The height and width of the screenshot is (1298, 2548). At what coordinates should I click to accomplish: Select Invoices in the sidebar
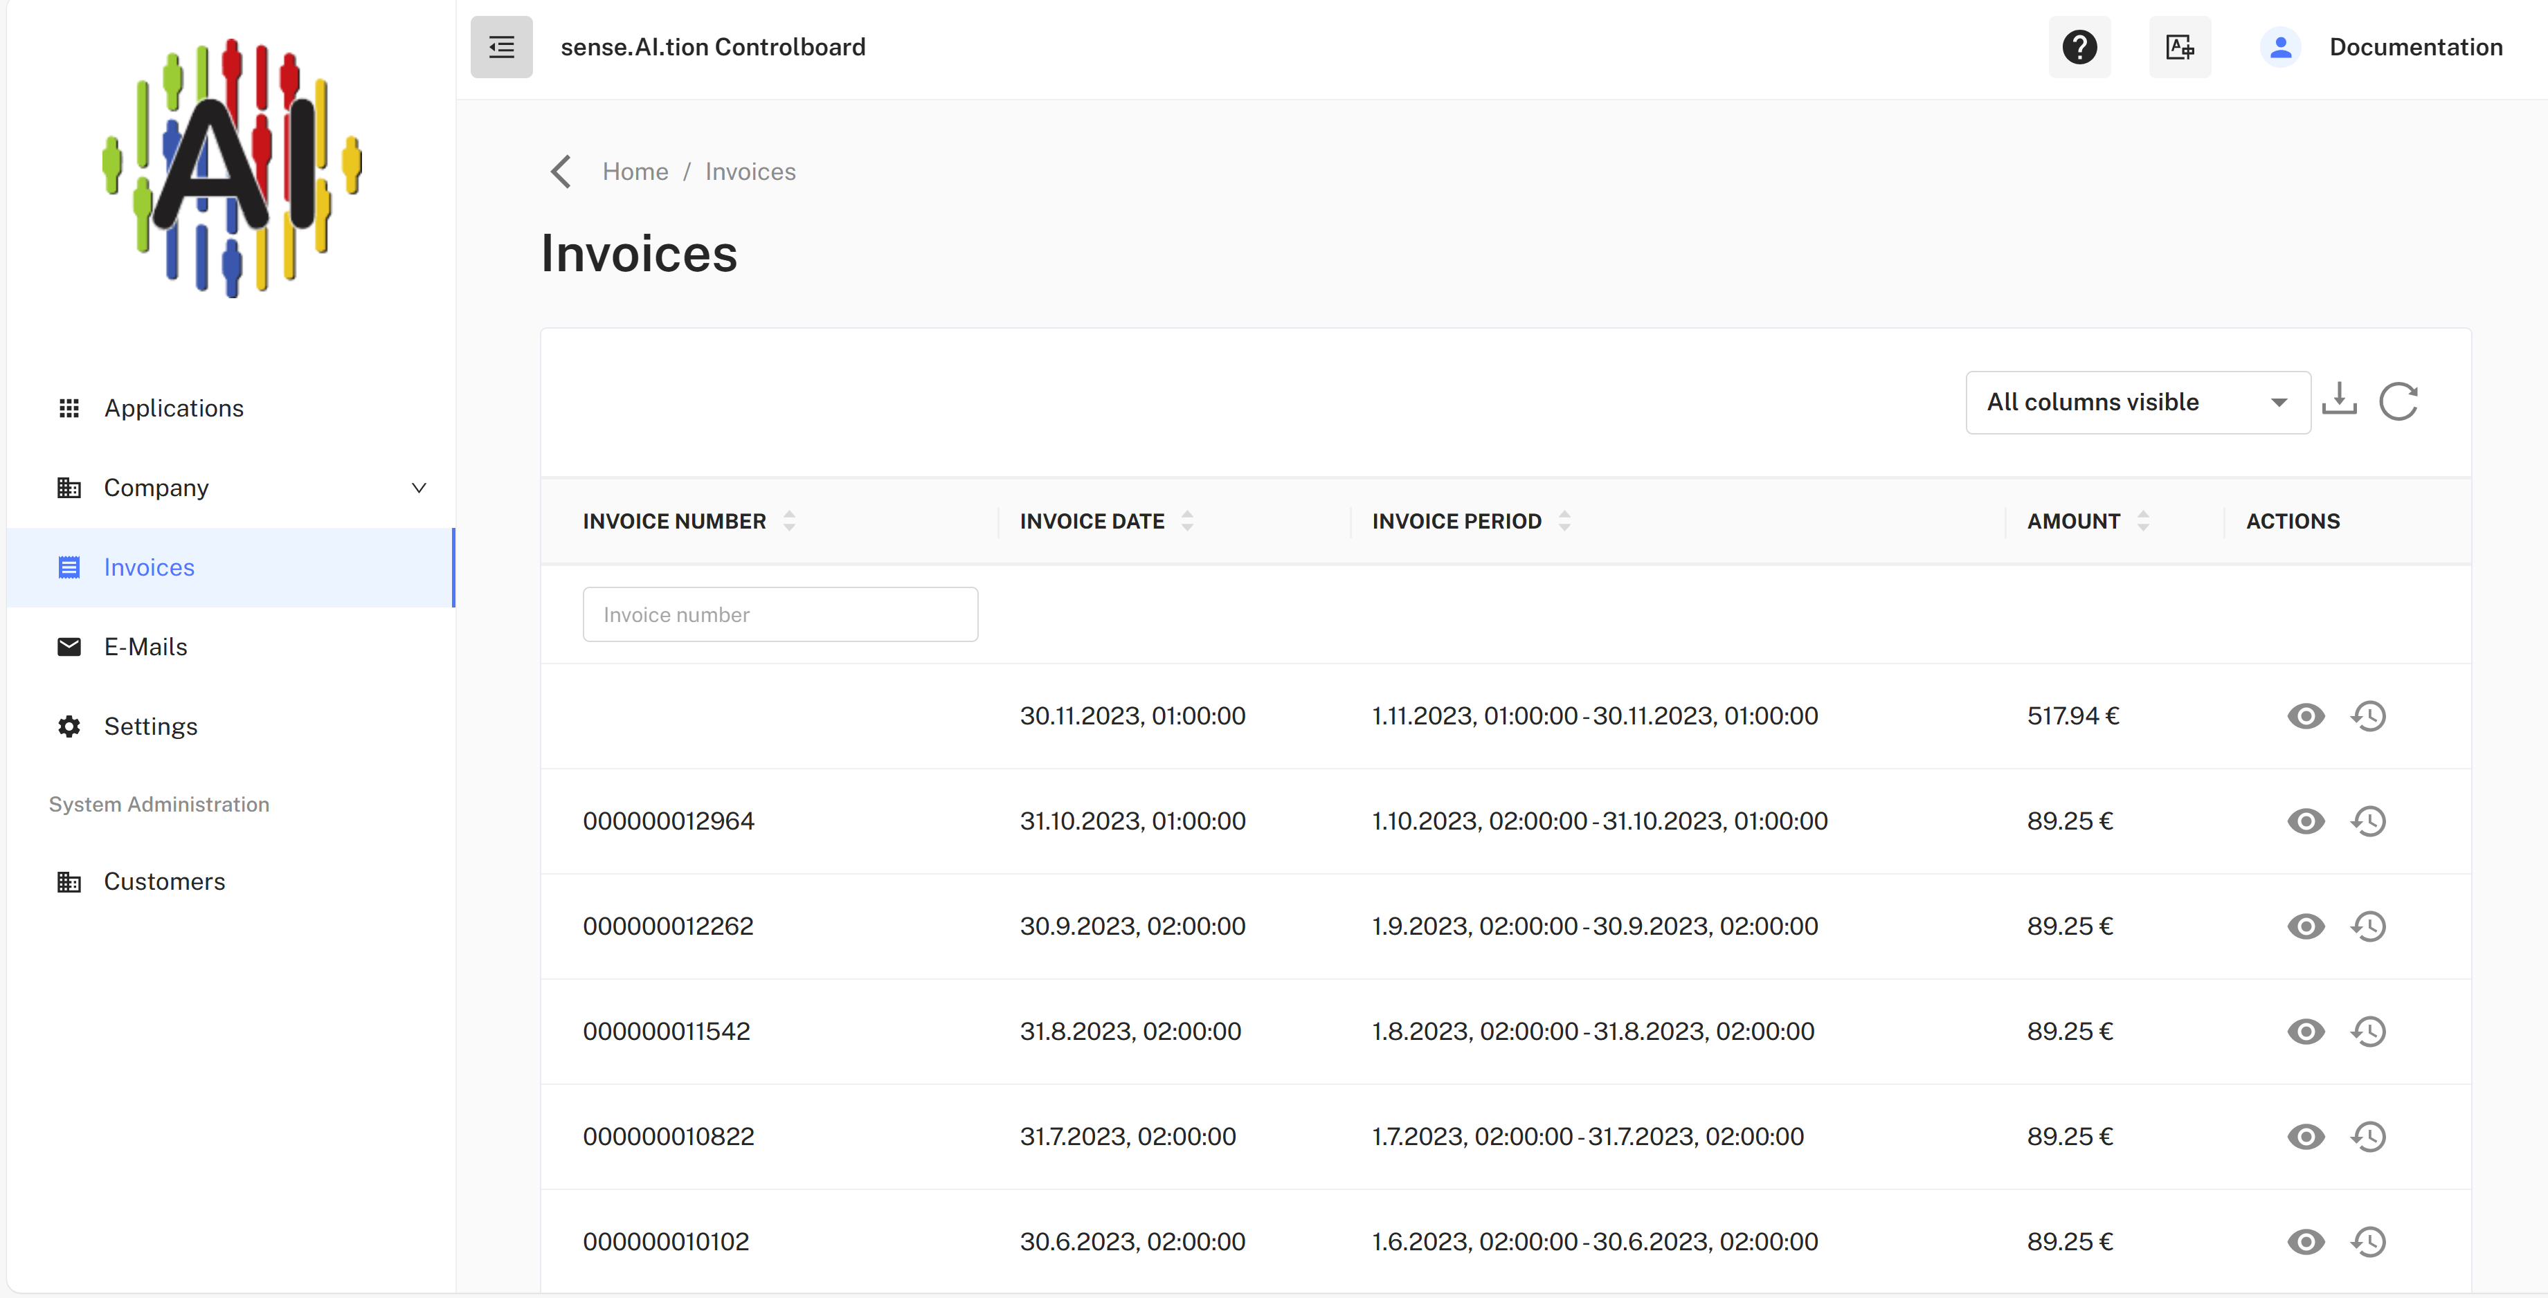[x=231, y=567]
